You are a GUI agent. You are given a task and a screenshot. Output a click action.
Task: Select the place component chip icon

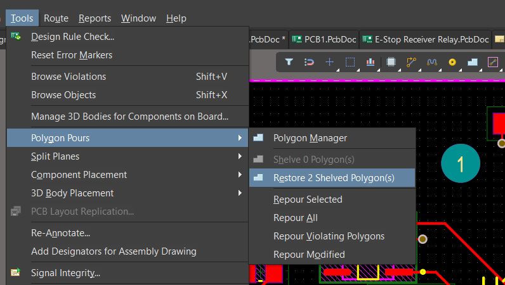pos(391,62)
